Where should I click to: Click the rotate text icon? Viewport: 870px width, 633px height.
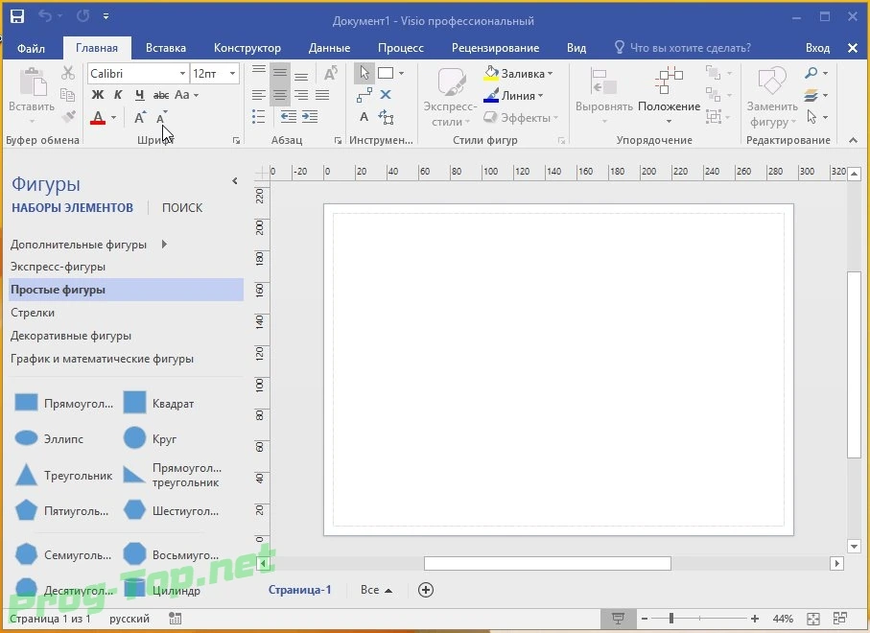click(331, 73)
